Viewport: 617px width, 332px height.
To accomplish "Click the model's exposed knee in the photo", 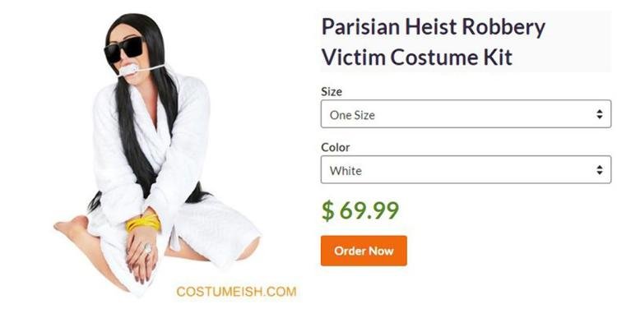I will 248,249.
